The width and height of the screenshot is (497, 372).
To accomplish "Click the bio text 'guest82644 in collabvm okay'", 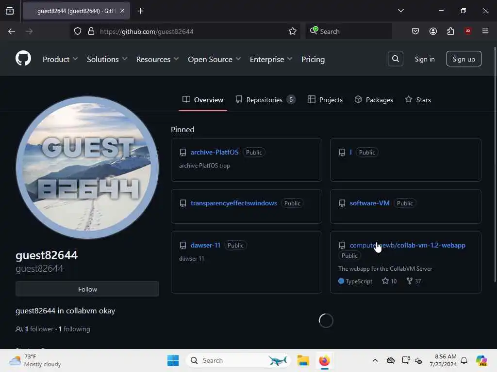I will (66, 311).
